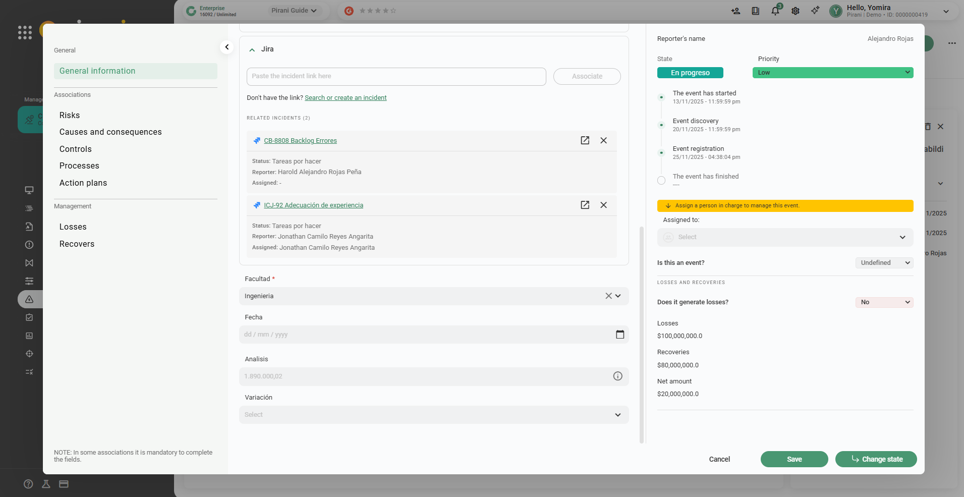This screenshot has height=497, width=964.
Task: Focus the incident link input field
Action: tap(396, 76)
